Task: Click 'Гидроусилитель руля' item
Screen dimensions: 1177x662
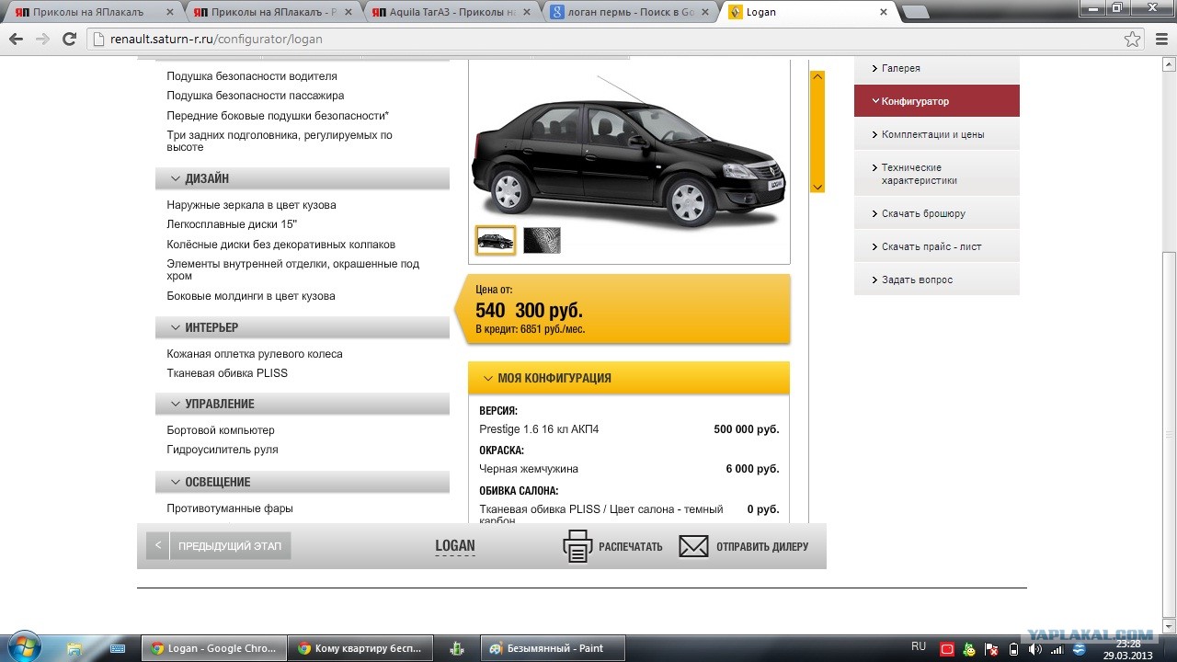Action: [x=223, y=450]
